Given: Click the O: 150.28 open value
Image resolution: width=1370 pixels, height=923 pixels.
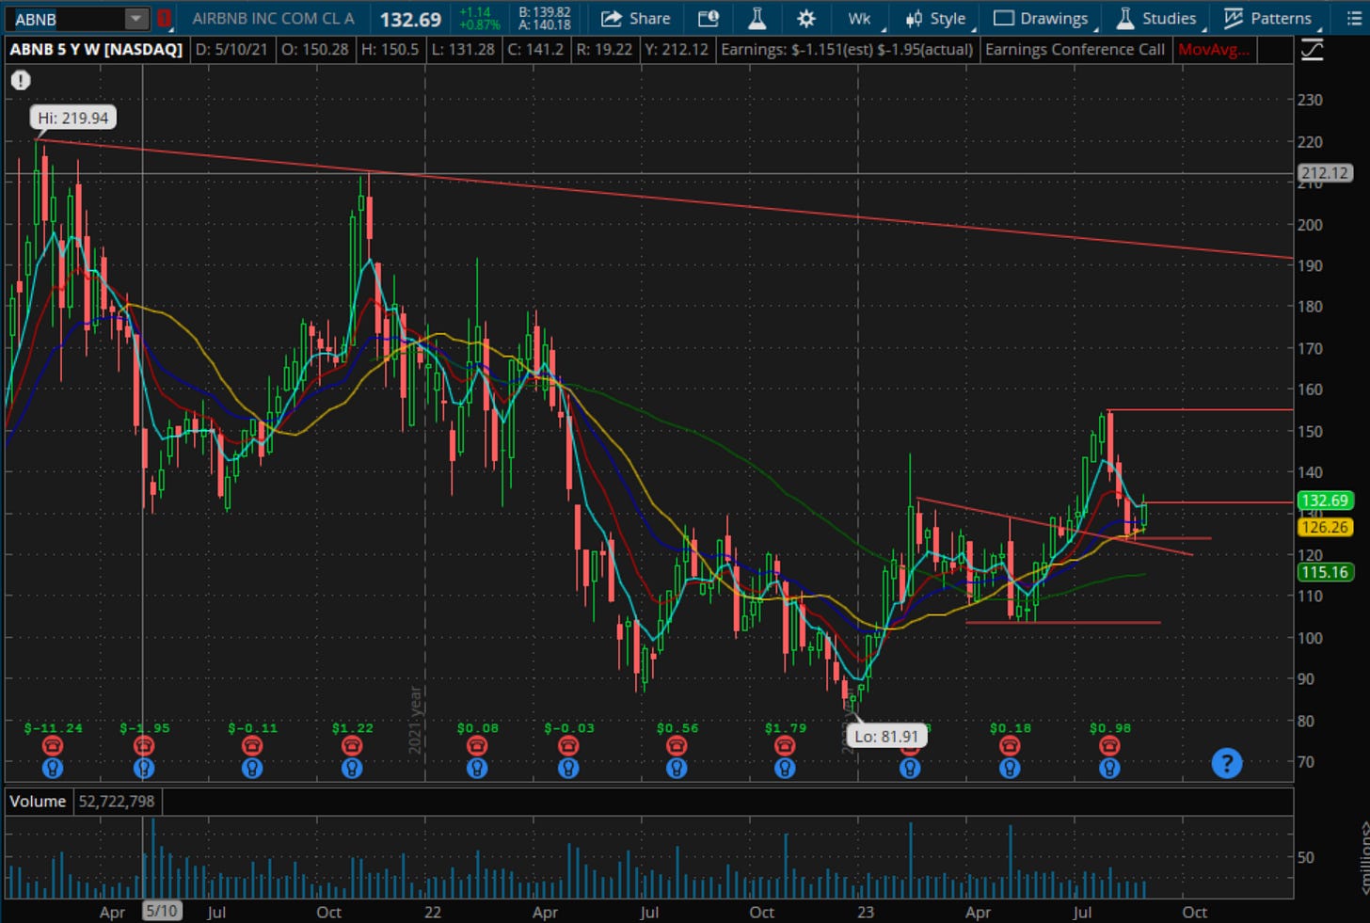Looking at the screenshot, I should pos(314,49).
